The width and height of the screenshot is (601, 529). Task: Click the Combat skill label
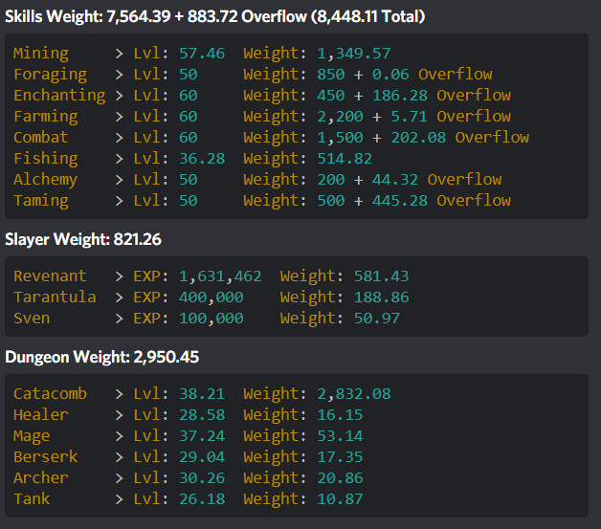coord(41,138)
